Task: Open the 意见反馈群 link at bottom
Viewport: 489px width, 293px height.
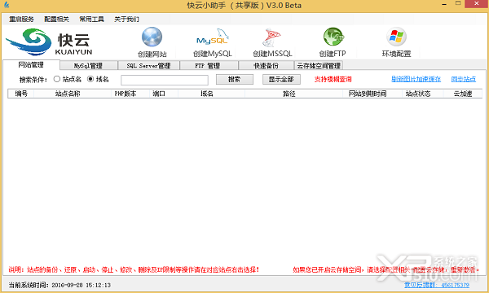Action: pos(437,285)
